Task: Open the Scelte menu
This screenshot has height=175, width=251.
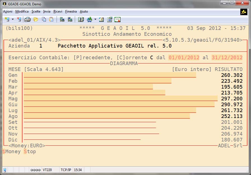Action: point(36,11)
